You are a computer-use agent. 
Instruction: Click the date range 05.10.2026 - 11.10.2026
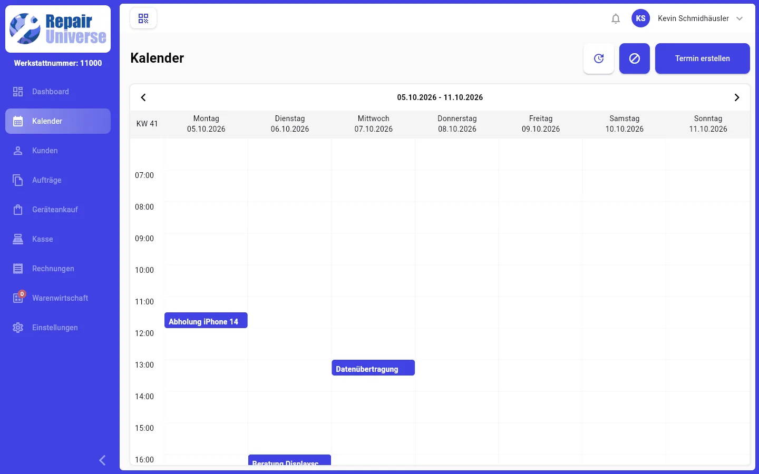pyautogui.click(x=440, y=97)
